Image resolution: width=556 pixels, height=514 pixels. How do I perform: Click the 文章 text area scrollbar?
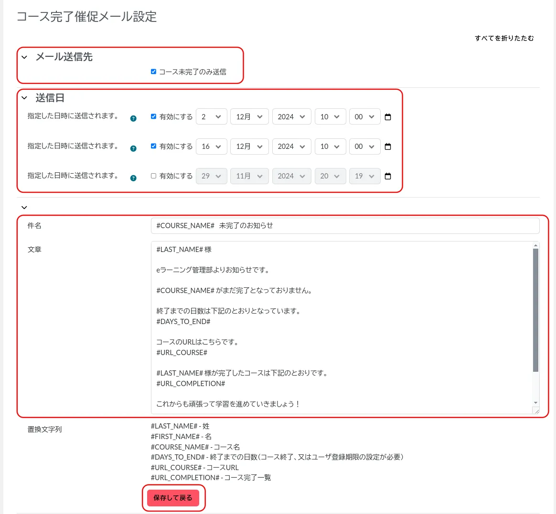pyautogui.click(x=535, y=310)
